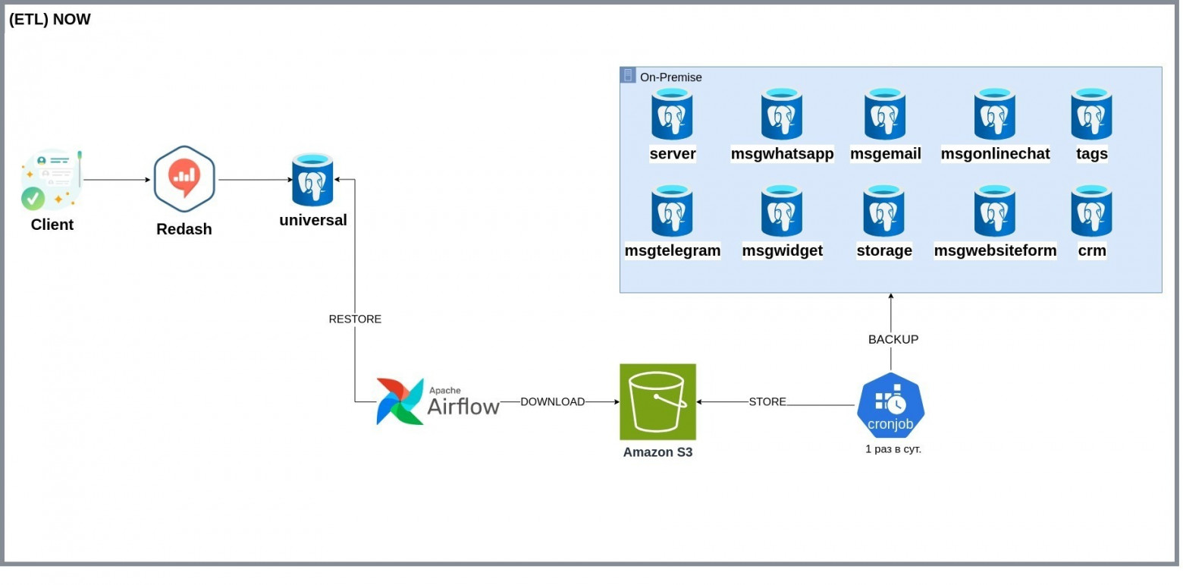Select the Amazon S3 bucket icon
The width and height of the screenshot is (1183, 585).
pos(657,402)
